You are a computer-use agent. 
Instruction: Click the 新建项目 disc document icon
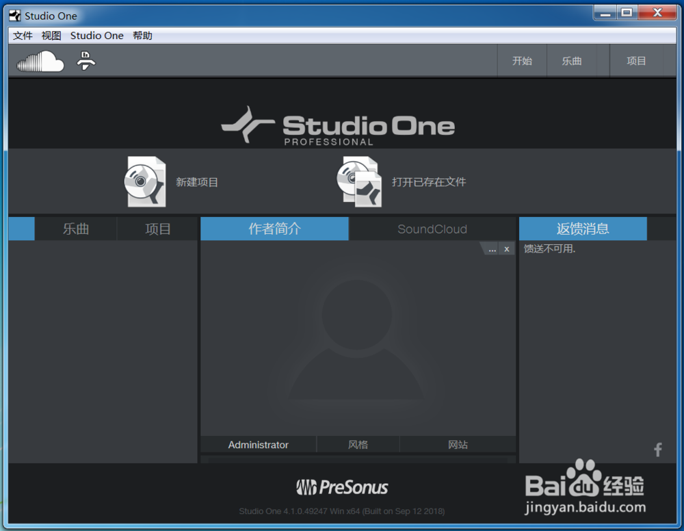click(x=145, y=181)
